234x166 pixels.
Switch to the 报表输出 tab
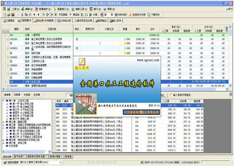[x=102, y=21]
